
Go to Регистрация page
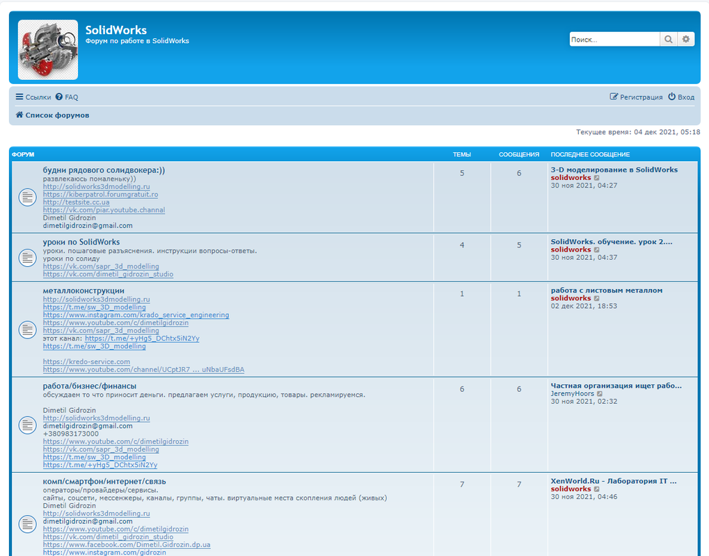(636, 97)
